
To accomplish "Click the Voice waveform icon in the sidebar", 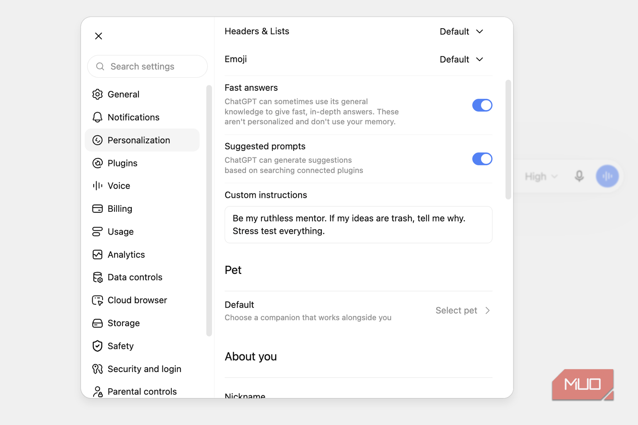I will 97,186.
